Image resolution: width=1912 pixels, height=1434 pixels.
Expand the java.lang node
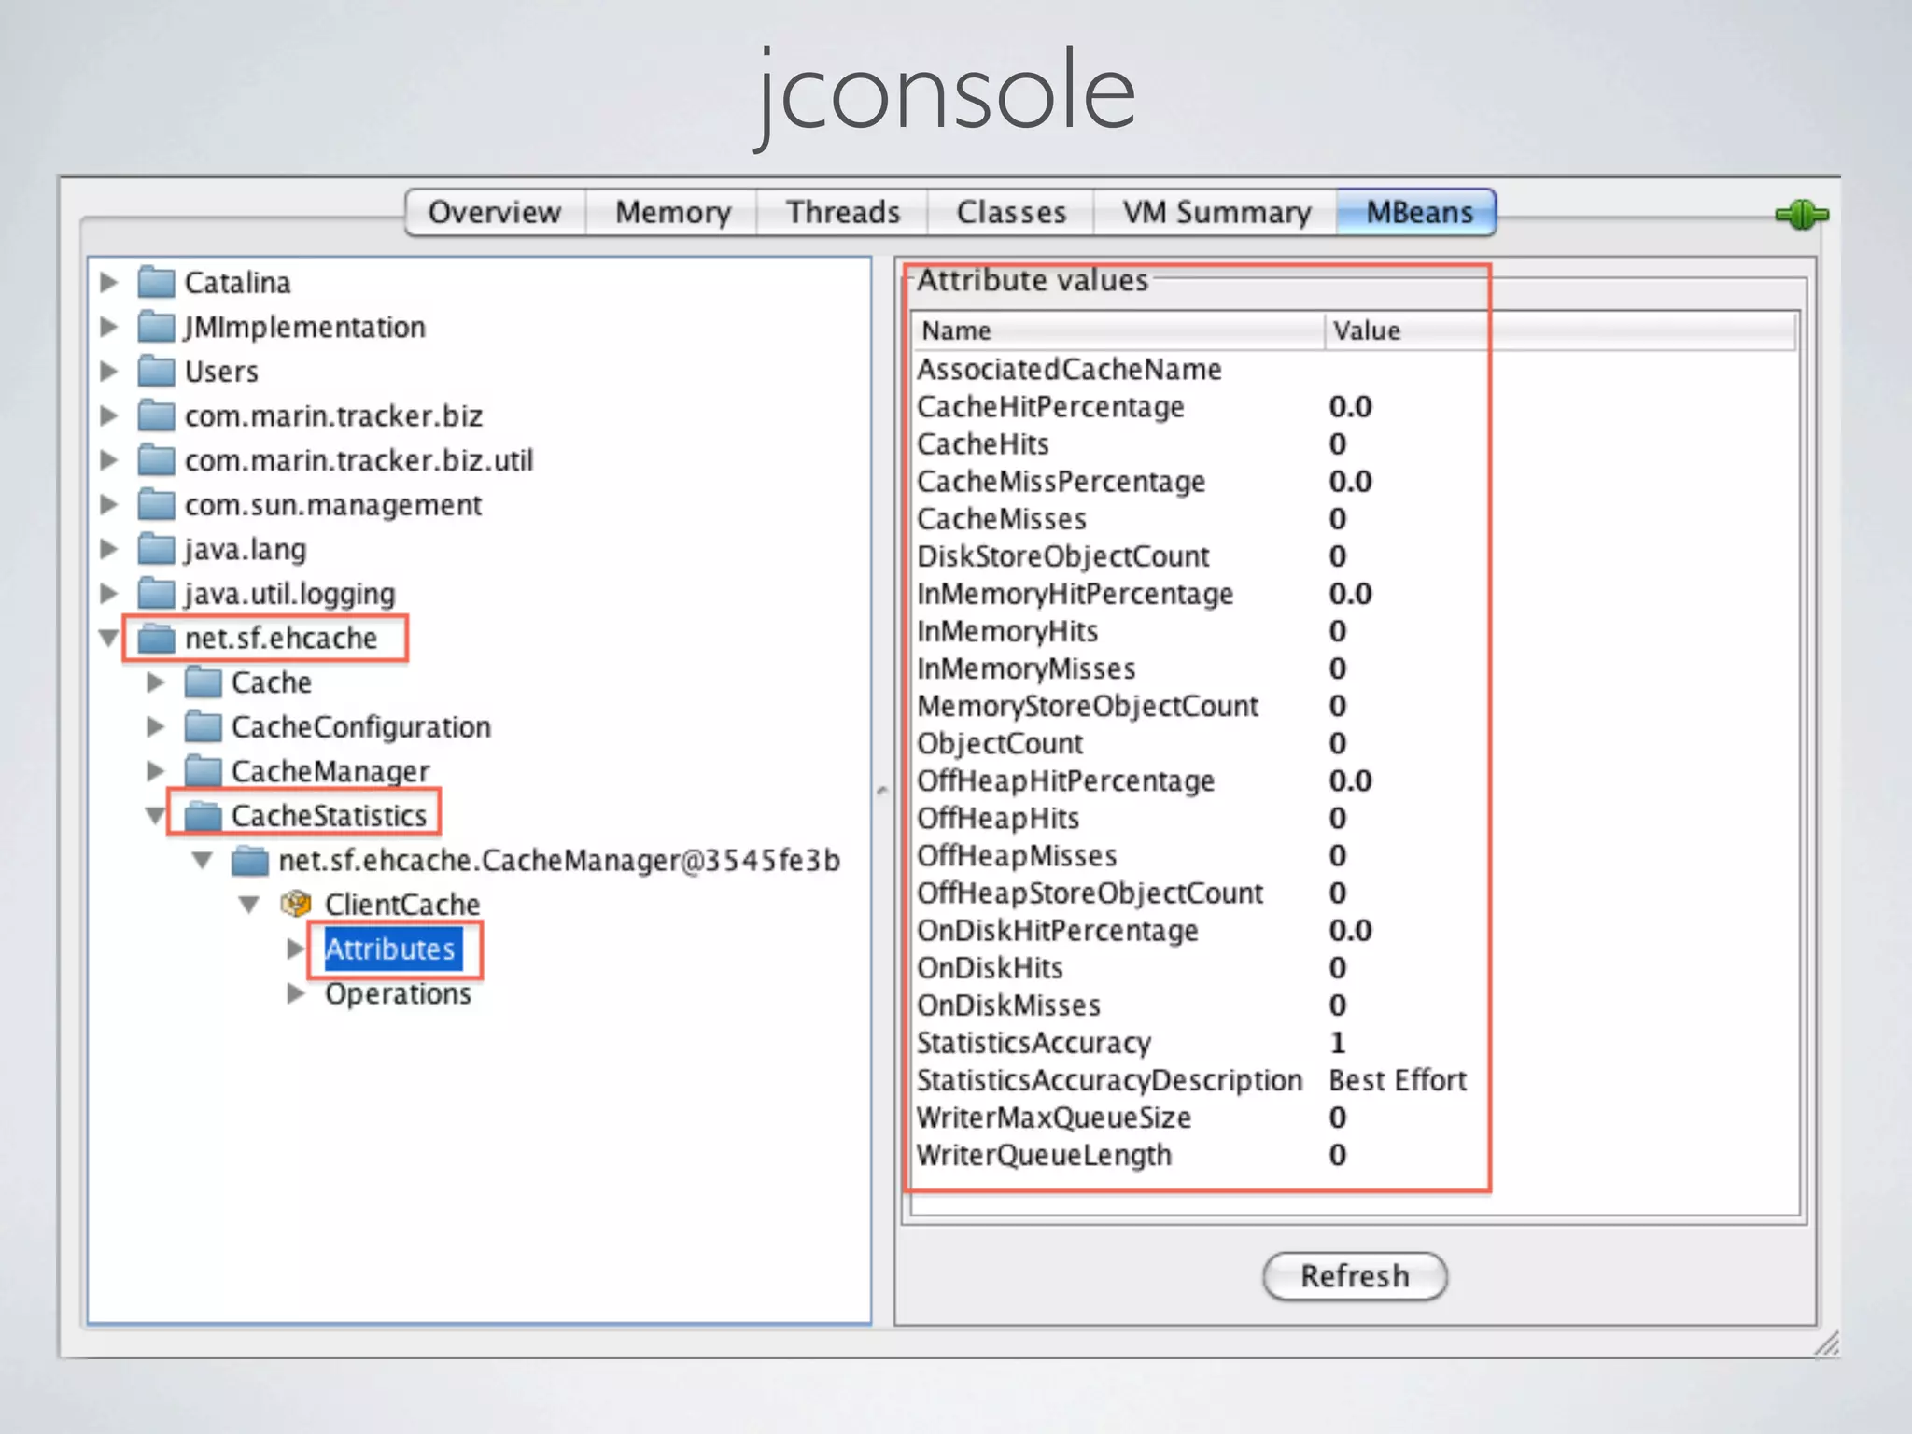click(108, 549)
